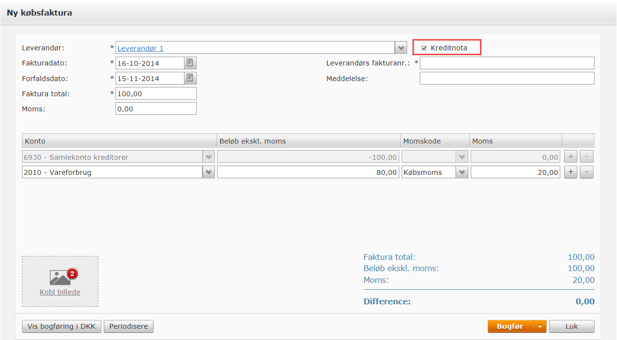617x340 pixels.
Task: Click the Beløb ekskl. moms column header
Action: pos(308,141)
